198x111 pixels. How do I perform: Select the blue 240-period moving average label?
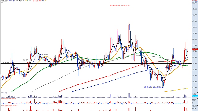[43, 1]
